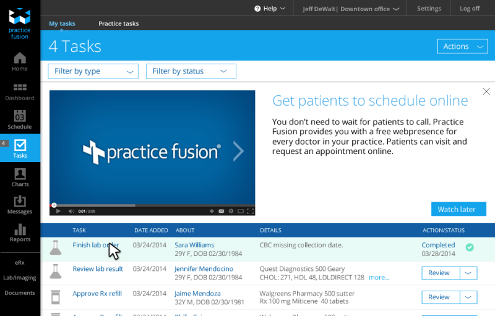
Task: Click the Practice Fusion logo in sidebar
Action: [20, 23]
